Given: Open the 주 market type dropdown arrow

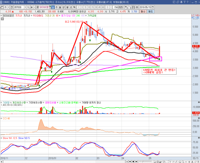Looking at the screenshot, I should (x=8, y=7).
